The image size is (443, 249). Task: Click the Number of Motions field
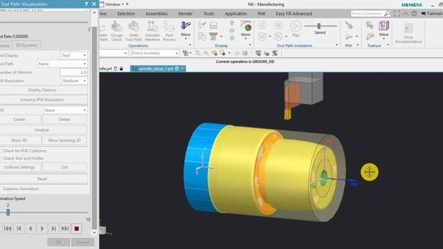coord(73,72)
